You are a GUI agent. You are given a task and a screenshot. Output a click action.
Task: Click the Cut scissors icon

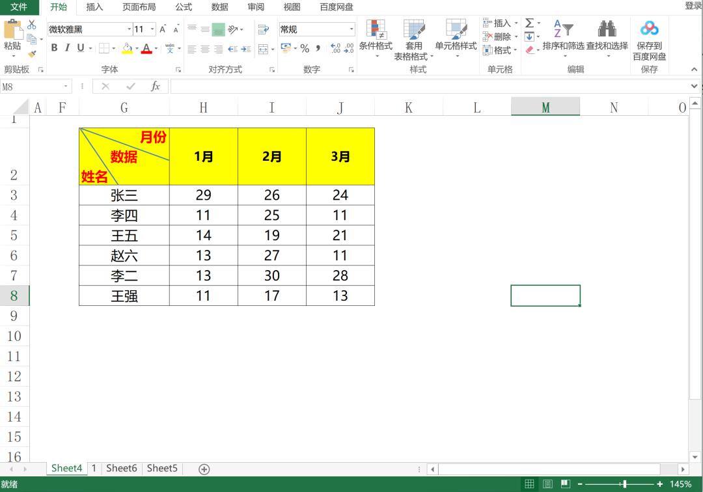click(32, 25)
